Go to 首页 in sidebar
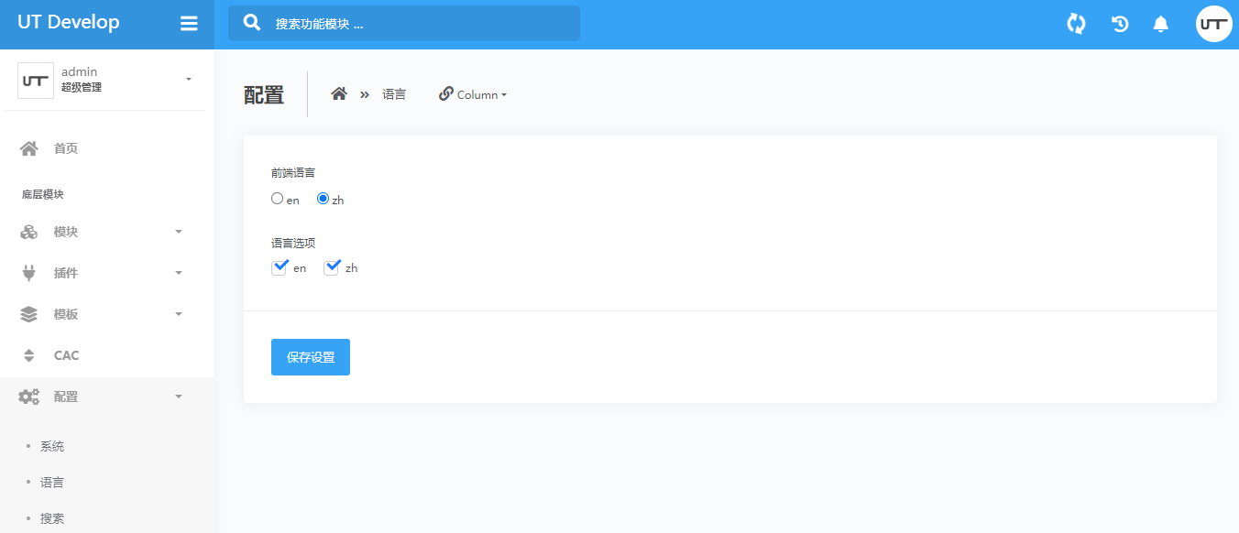Screen dimensions: 1239x533 [x=65, y=148]
